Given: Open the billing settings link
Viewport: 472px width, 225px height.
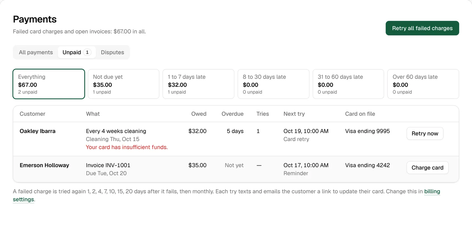Looking at the screenshot, I should point(432,191).
